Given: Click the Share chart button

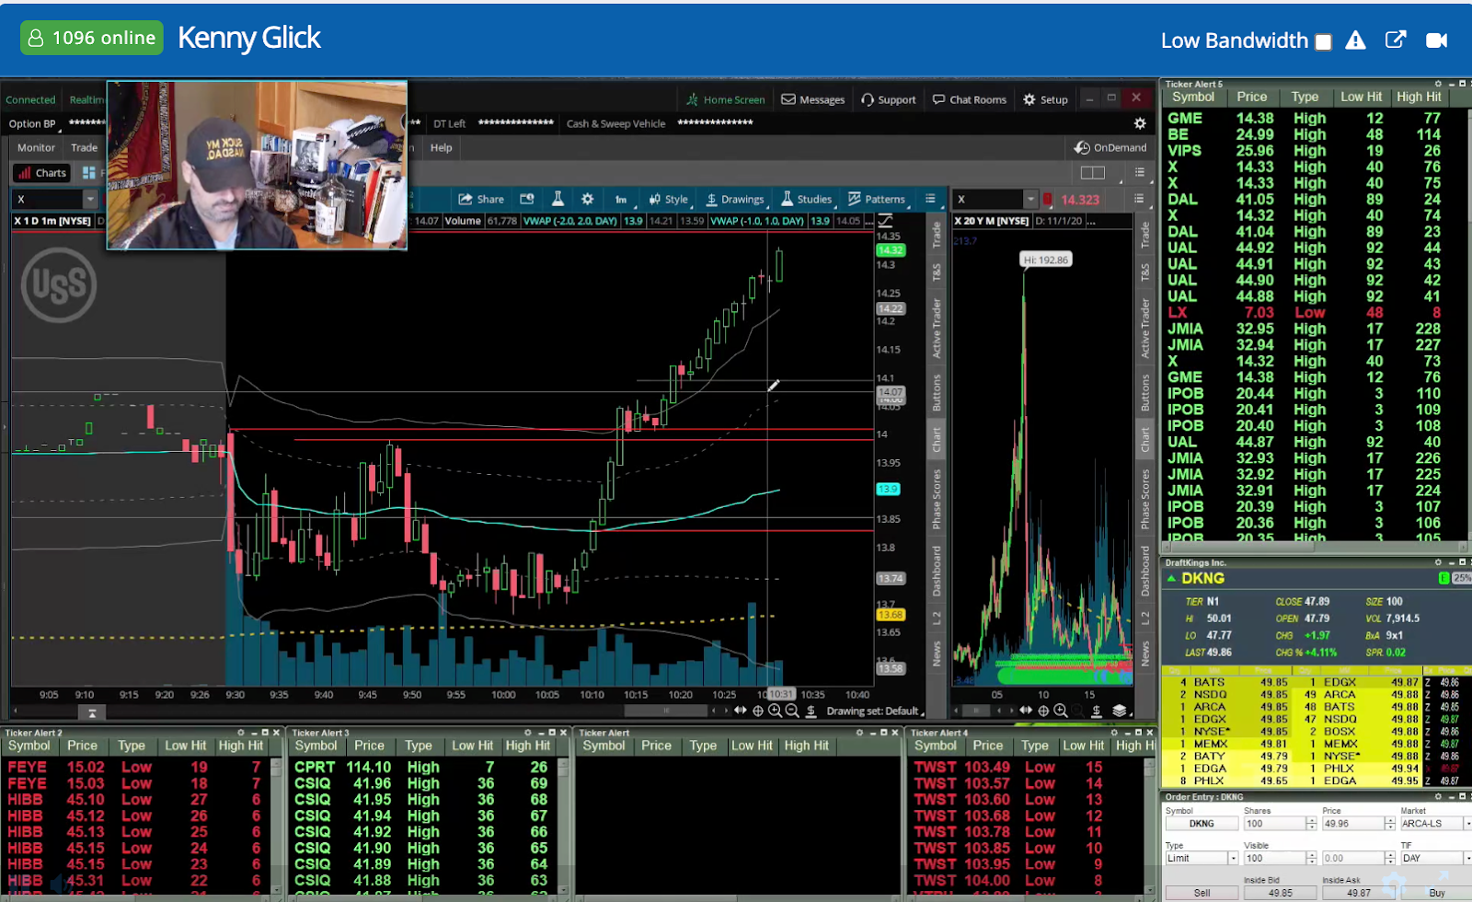Looking at the screenshot, I should click(481, 199).
